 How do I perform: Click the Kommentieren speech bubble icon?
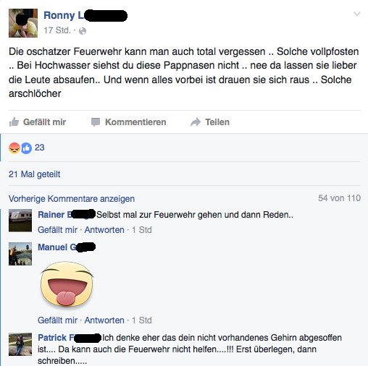pyautogui.click(x=96, y=122)
